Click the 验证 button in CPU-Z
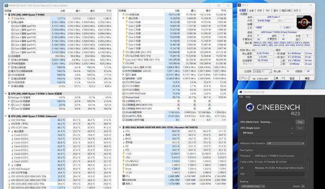The image size is (325, 189). pyautogui.click(x=292, y=78)
